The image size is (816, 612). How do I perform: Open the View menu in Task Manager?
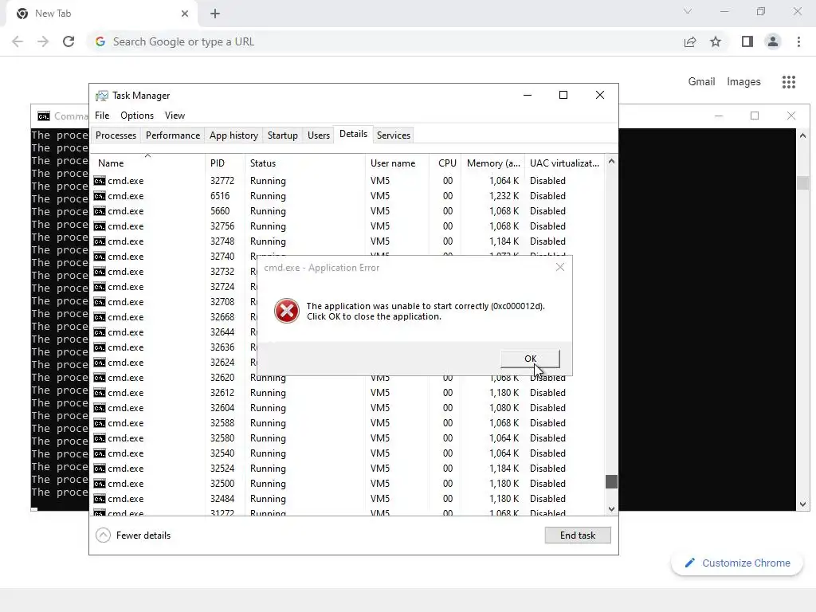pyautogui.click(x=175, y=116)
